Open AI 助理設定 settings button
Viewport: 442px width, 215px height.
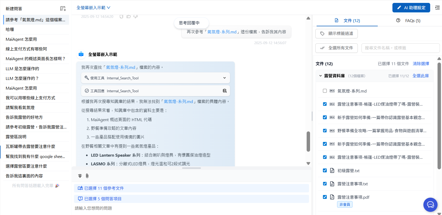pyautogui.click(x=411, y=8)
